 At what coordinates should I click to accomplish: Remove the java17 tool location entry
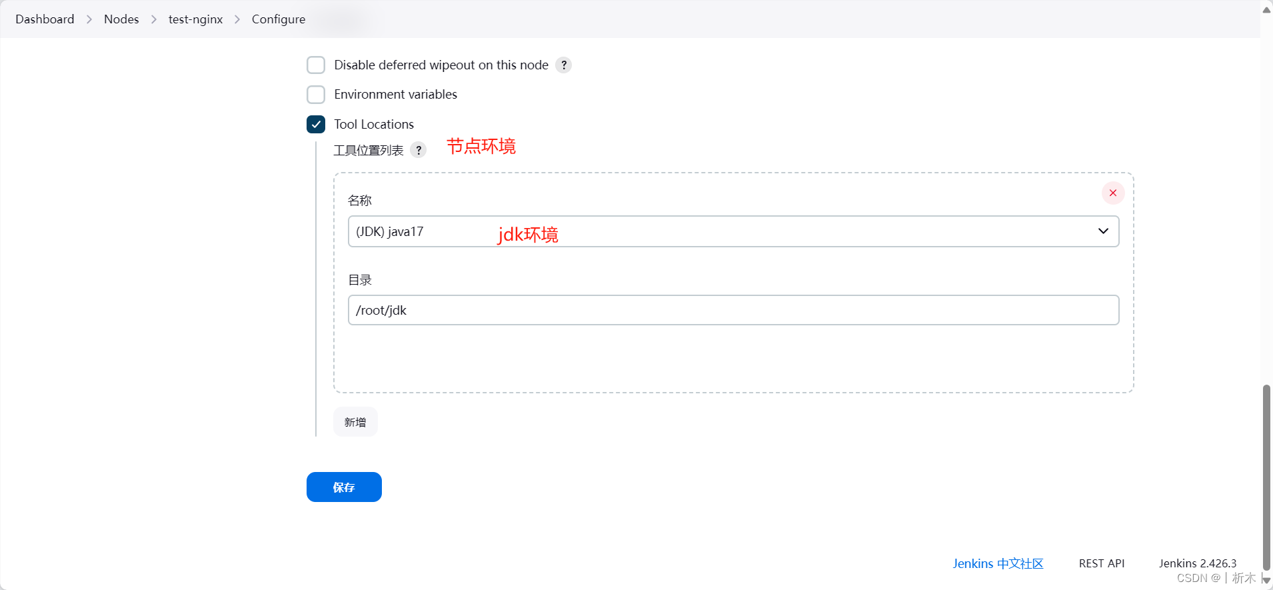[1113, 193]
